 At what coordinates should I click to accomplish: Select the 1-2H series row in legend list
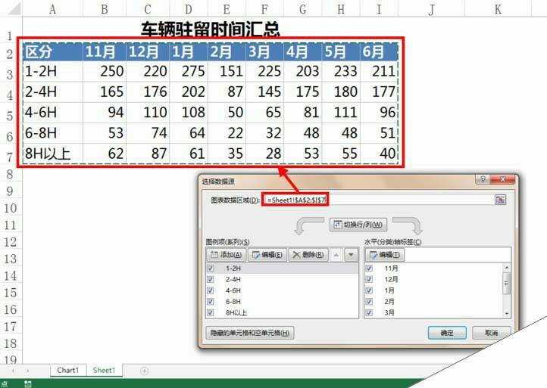coord(283,268)
